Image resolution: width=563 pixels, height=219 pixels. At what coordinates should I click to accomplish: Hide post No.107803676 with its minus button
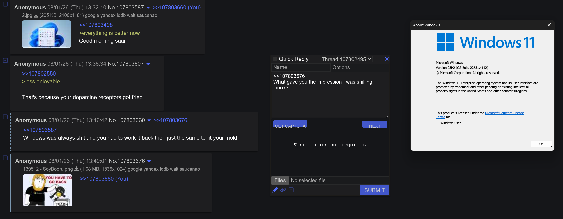click(x=5, y=158)
